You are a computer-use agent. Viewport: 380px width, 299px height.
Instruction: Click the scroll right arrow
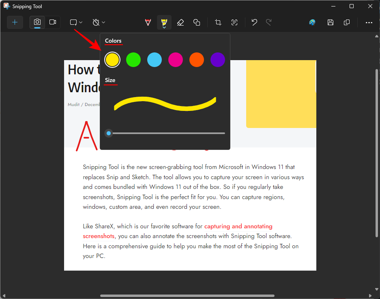pyautogui.click(x=370, y=296)
